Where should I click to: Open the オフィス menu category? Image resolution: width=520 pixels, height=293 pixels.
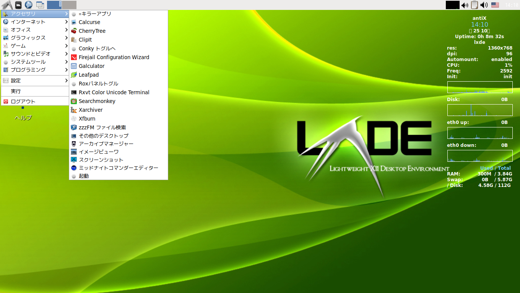[35, 30]
